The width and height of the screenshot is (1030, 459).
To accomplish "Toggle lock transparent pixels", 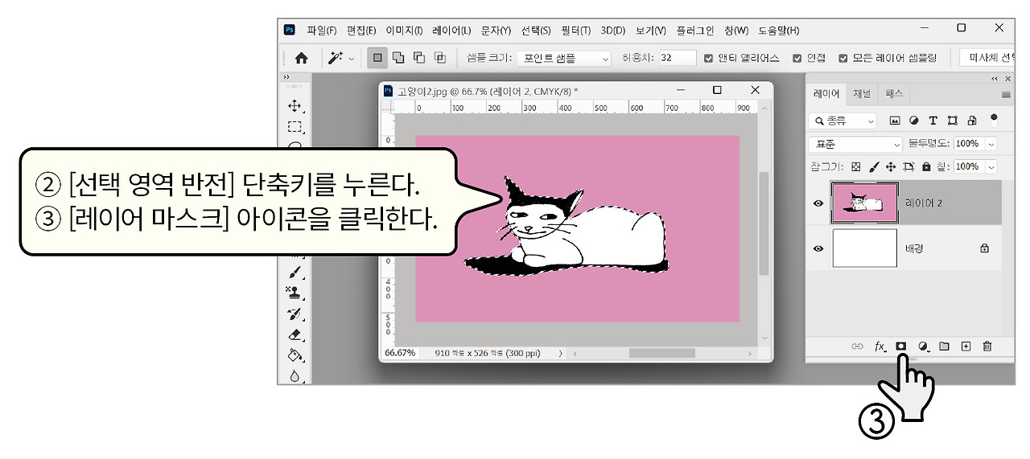I will (x=855, y=166).
